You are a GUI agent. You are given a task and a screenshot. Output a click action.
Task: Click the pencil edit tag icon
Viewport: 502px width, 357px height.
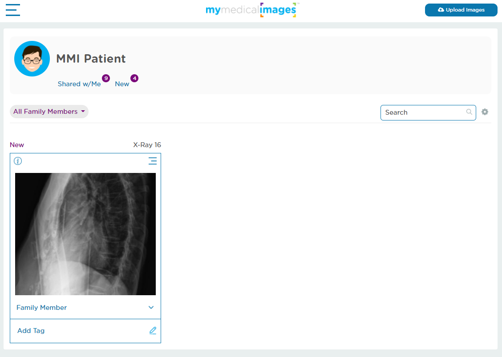click(x=153, y=331)
